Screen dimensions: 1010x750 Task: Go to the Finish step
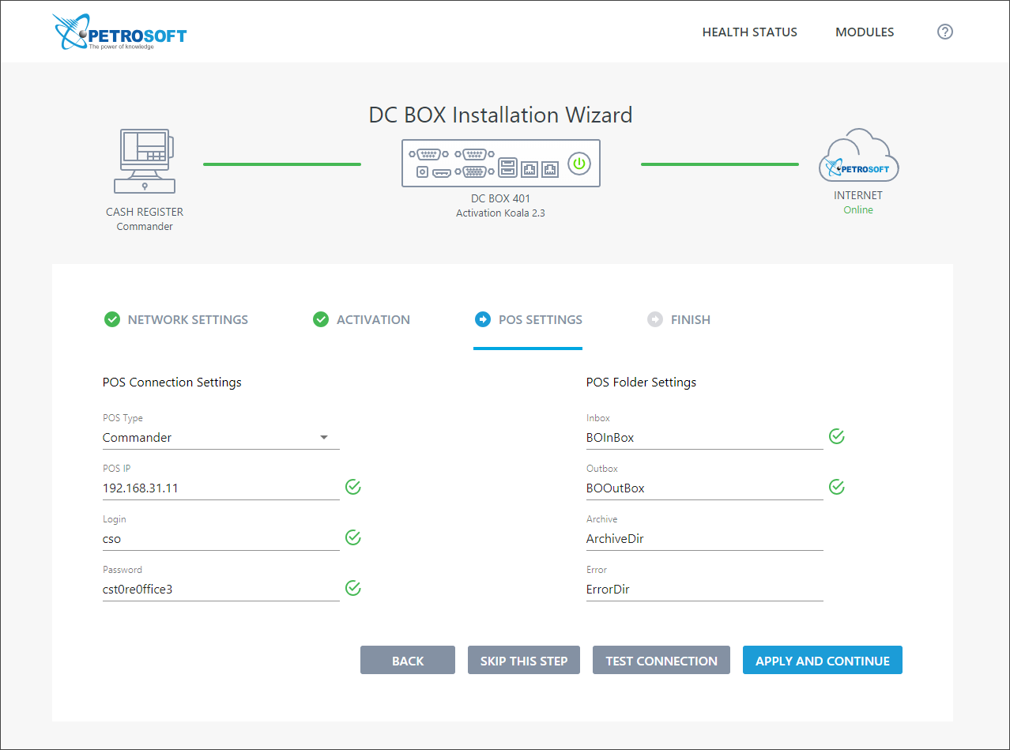[679, 319]
